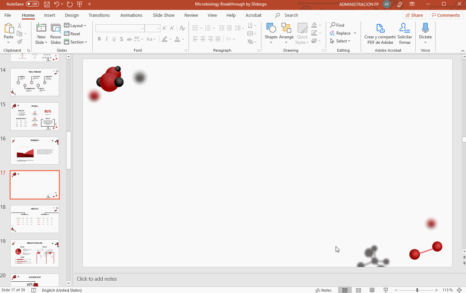Start Dictate microphone tool
The image size is (466, 293).
point(425,29)
